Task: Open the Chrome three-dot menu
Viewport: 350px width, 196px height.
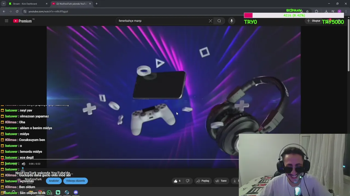Action: pyautogui.click(x=346, y=11)
